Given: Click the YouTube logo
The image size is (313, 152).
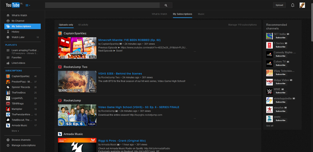Looking at the screenshot, I should pyautogui.click(x=13, y=5).
